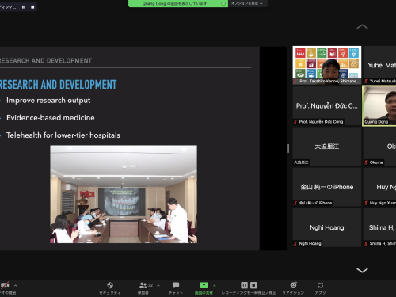Image resolution: width=396 pixels, height=297 pixels.
Task: Click muted mic icon on Okuma label
Action: [366, 162]
